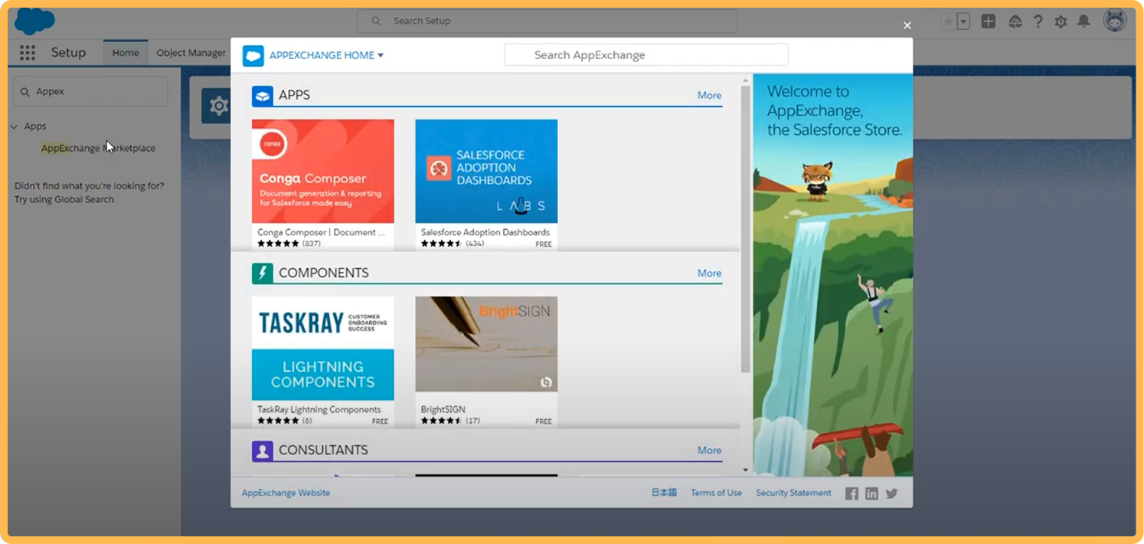View More in the CONSULTANTS section
Image resolution: width=1144 pixels, height=544 pixels.
click(709, 451)
